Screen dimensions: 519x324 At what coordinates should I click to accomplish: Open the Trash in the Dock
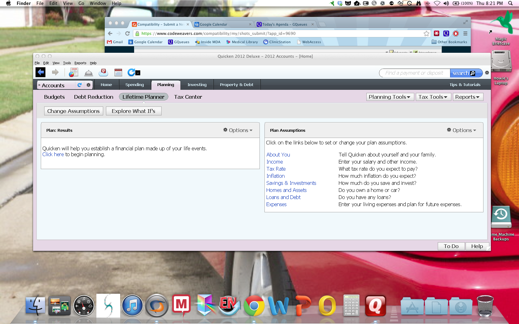pos(485,306)
